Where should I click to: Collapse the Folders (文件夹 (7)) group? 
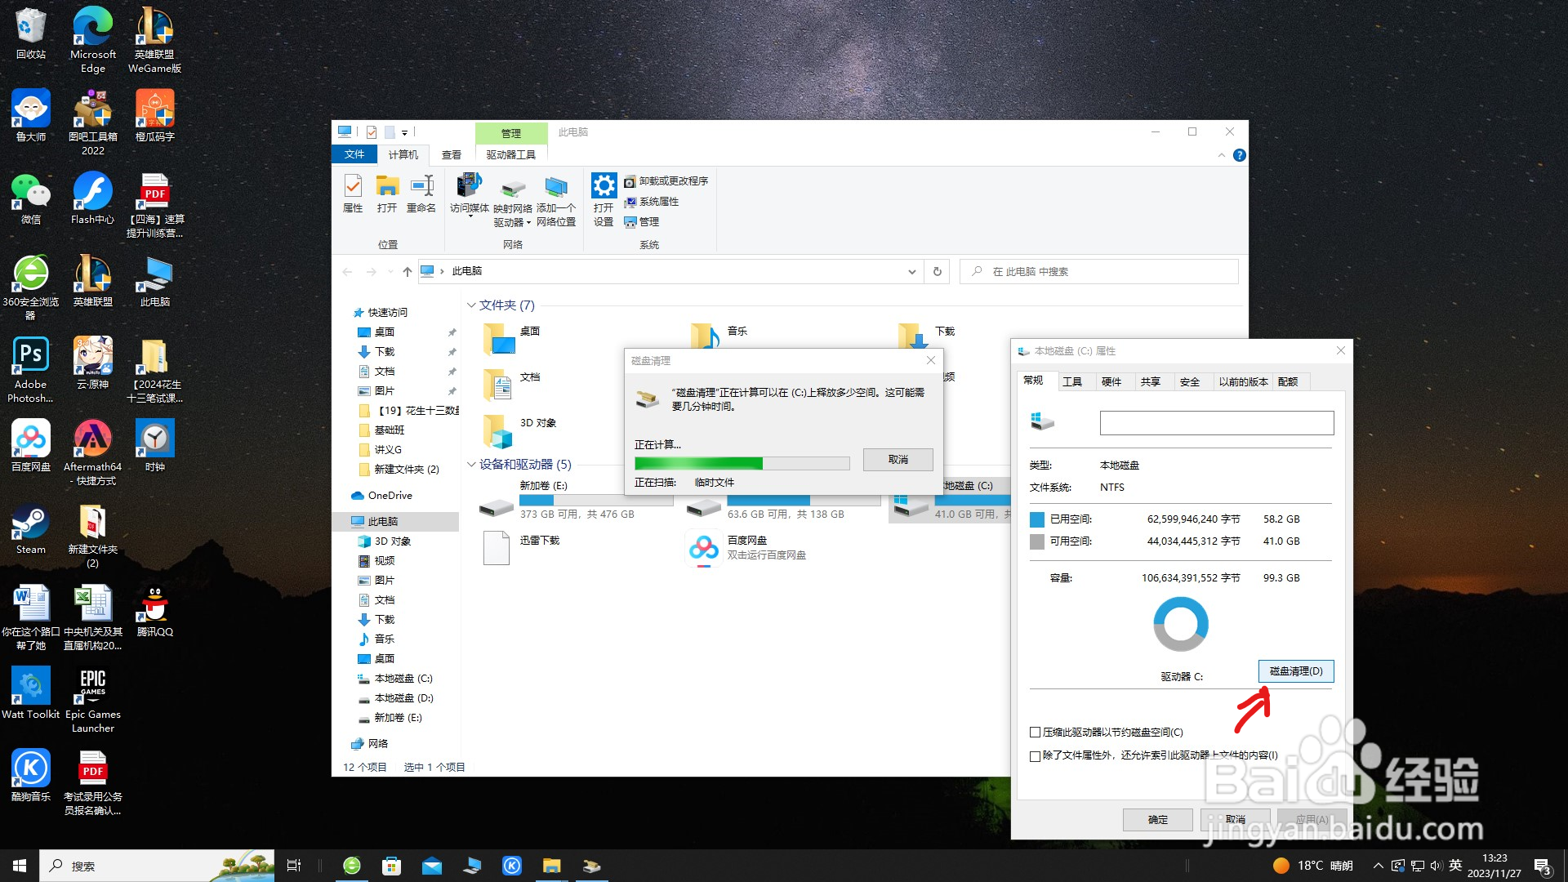click(x=471, y=305)
